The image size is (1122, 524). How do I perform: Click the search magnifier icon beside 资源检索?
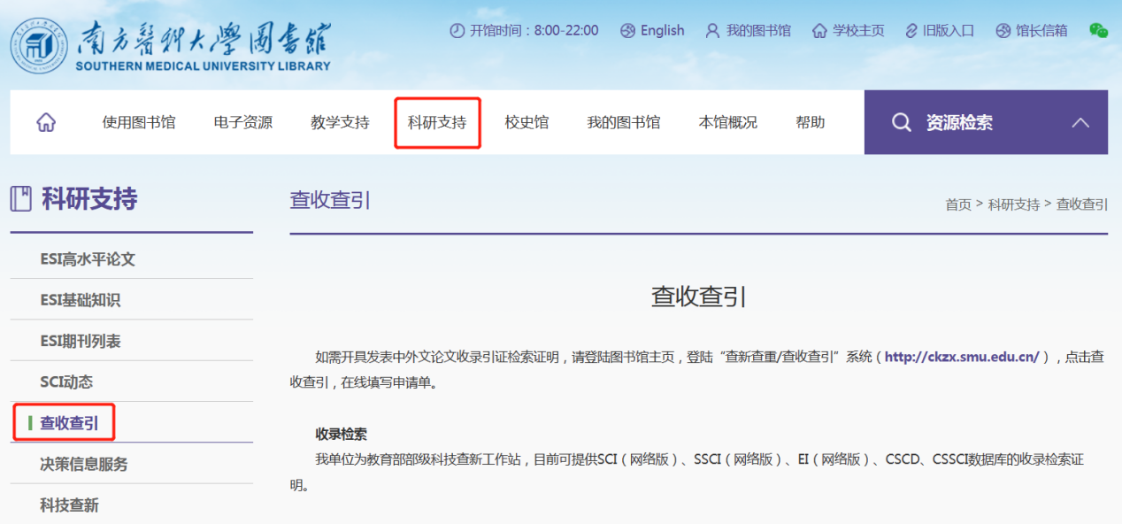point(902,123)
